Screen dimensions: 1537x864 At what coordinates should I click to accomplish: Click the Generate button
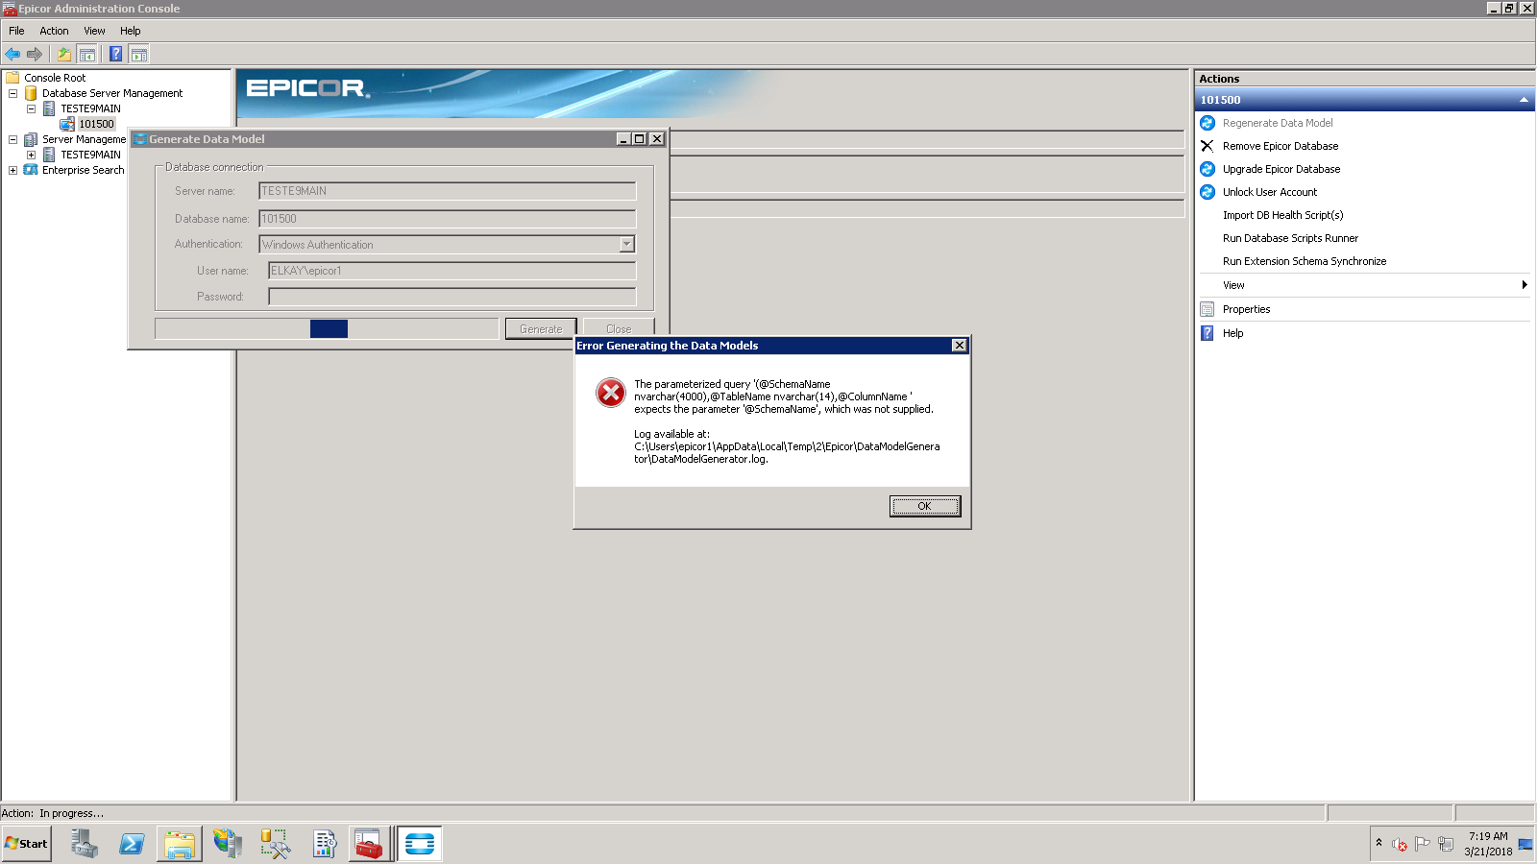[x=541, y=329]
